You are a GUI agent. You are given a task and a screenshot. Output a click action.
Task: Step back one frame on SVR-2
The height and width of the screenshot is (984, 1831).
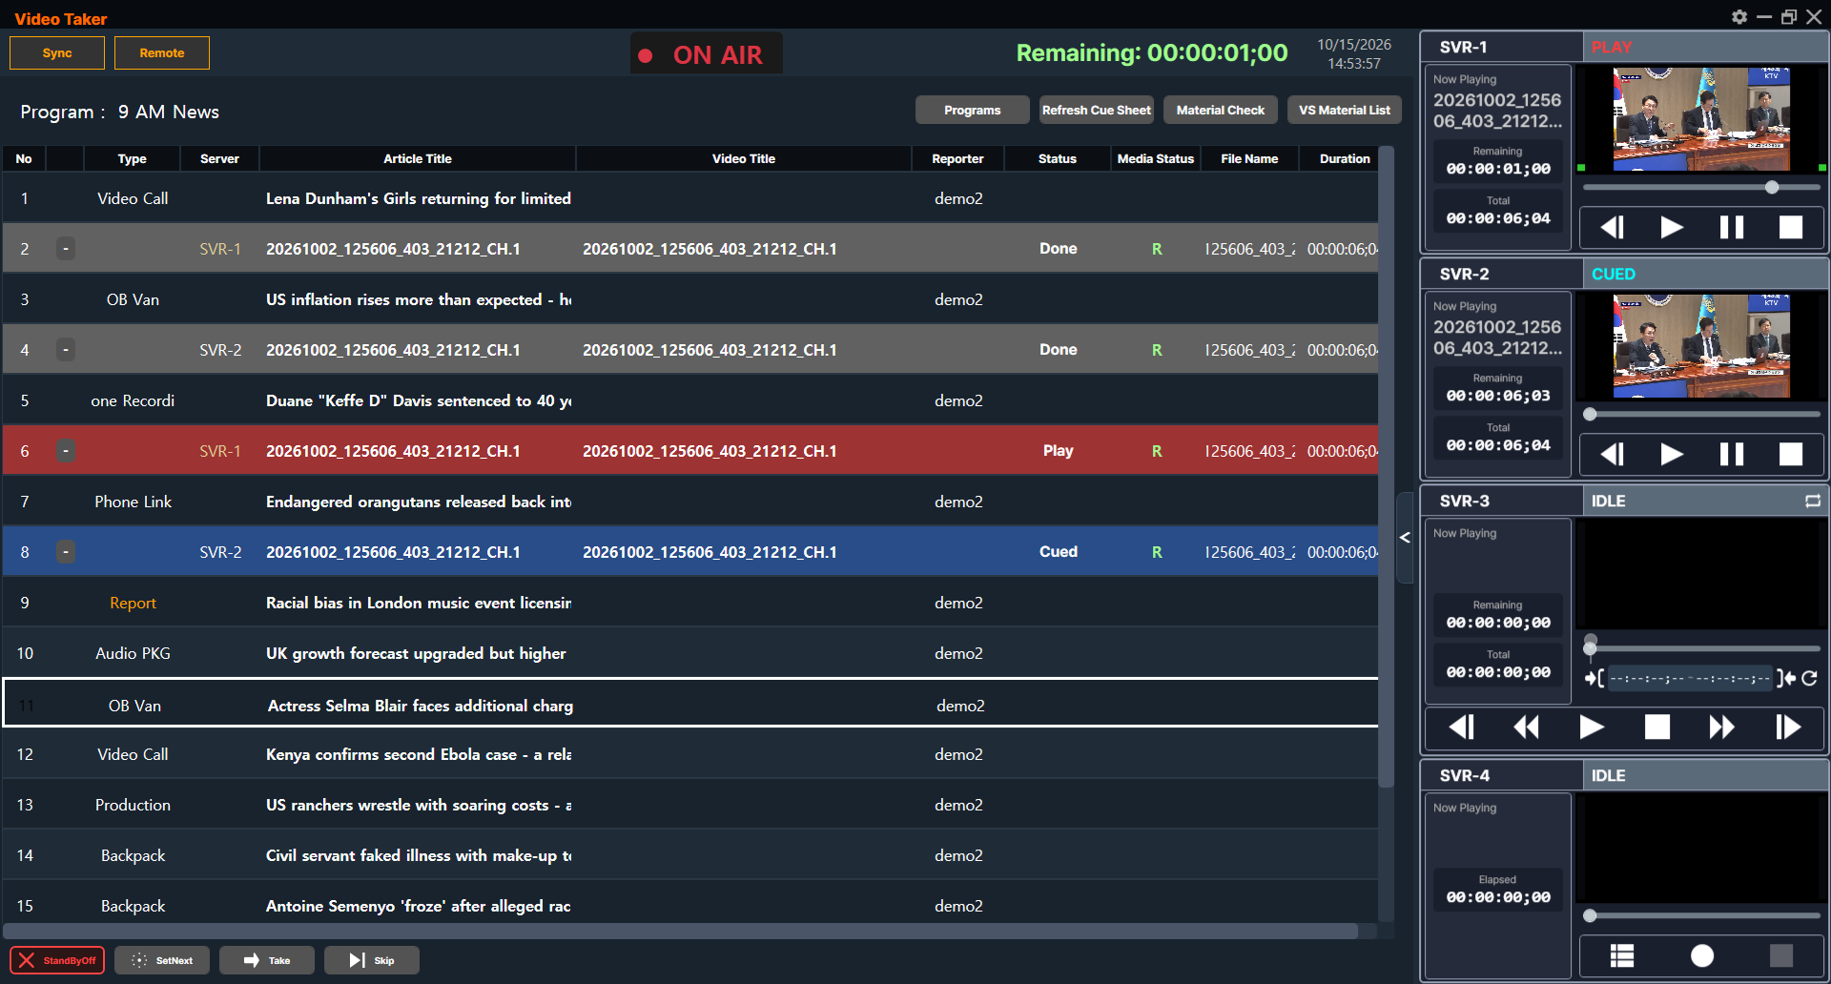tap(1612, 454)
